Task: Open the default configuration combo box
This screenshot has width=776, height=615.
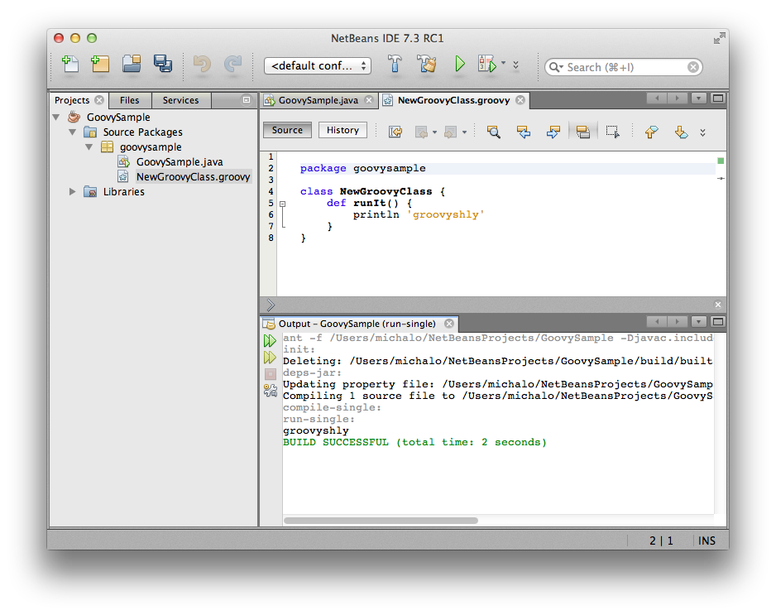Action: coord(318,66)
